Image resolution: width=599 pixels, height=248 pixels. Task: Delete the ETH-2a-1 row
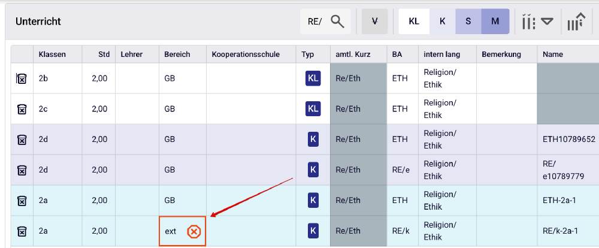(22, 201)
